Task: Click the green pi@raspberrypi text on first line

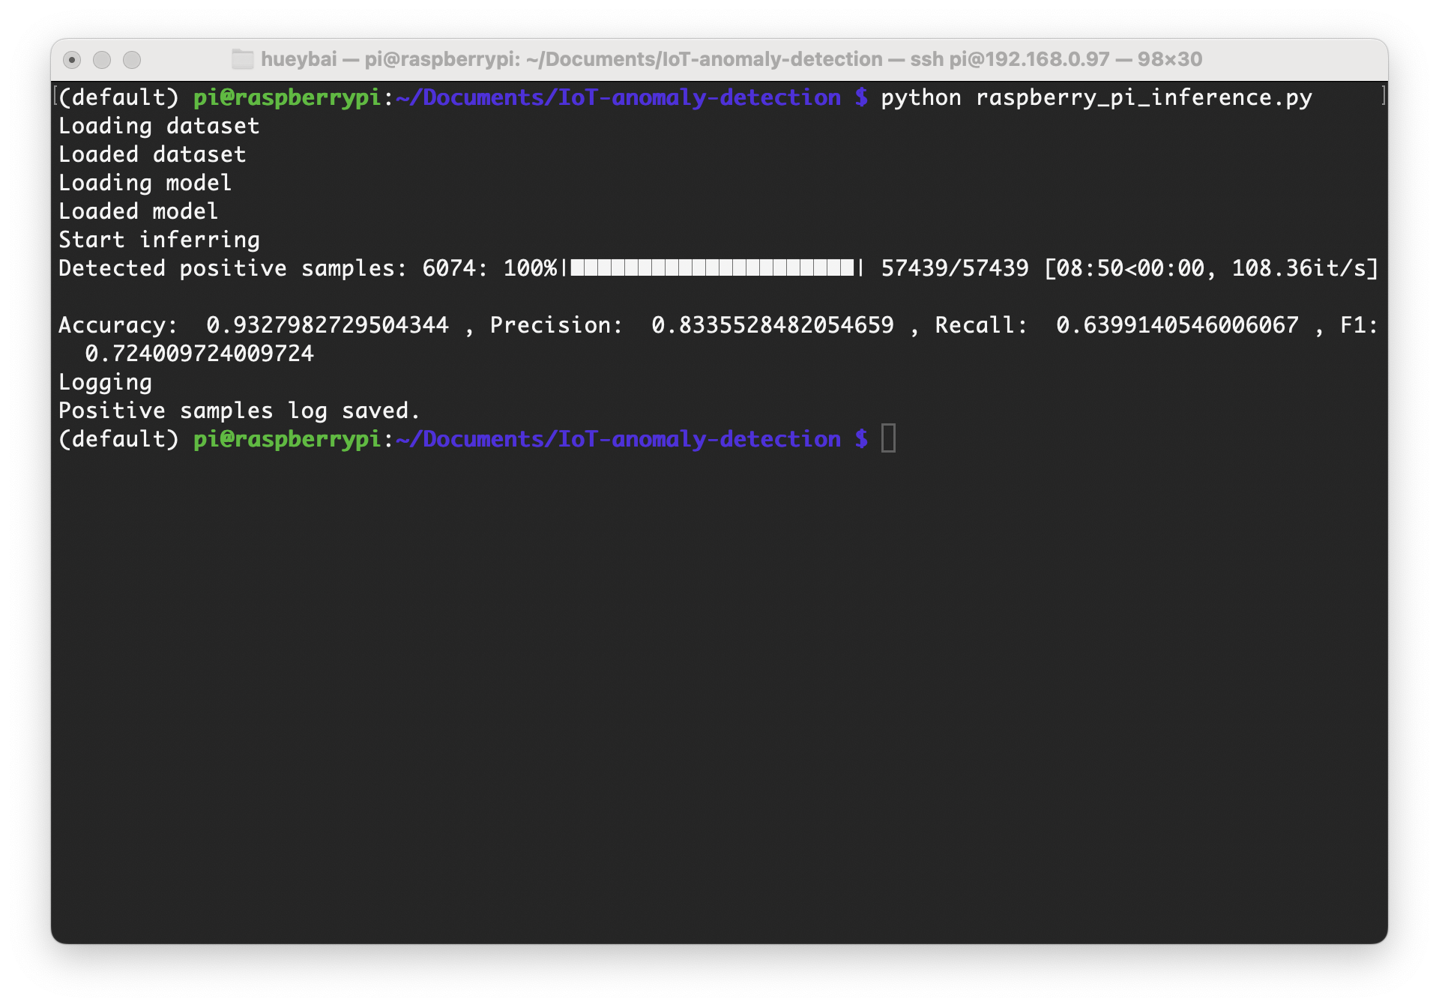Action: [286, 97]
